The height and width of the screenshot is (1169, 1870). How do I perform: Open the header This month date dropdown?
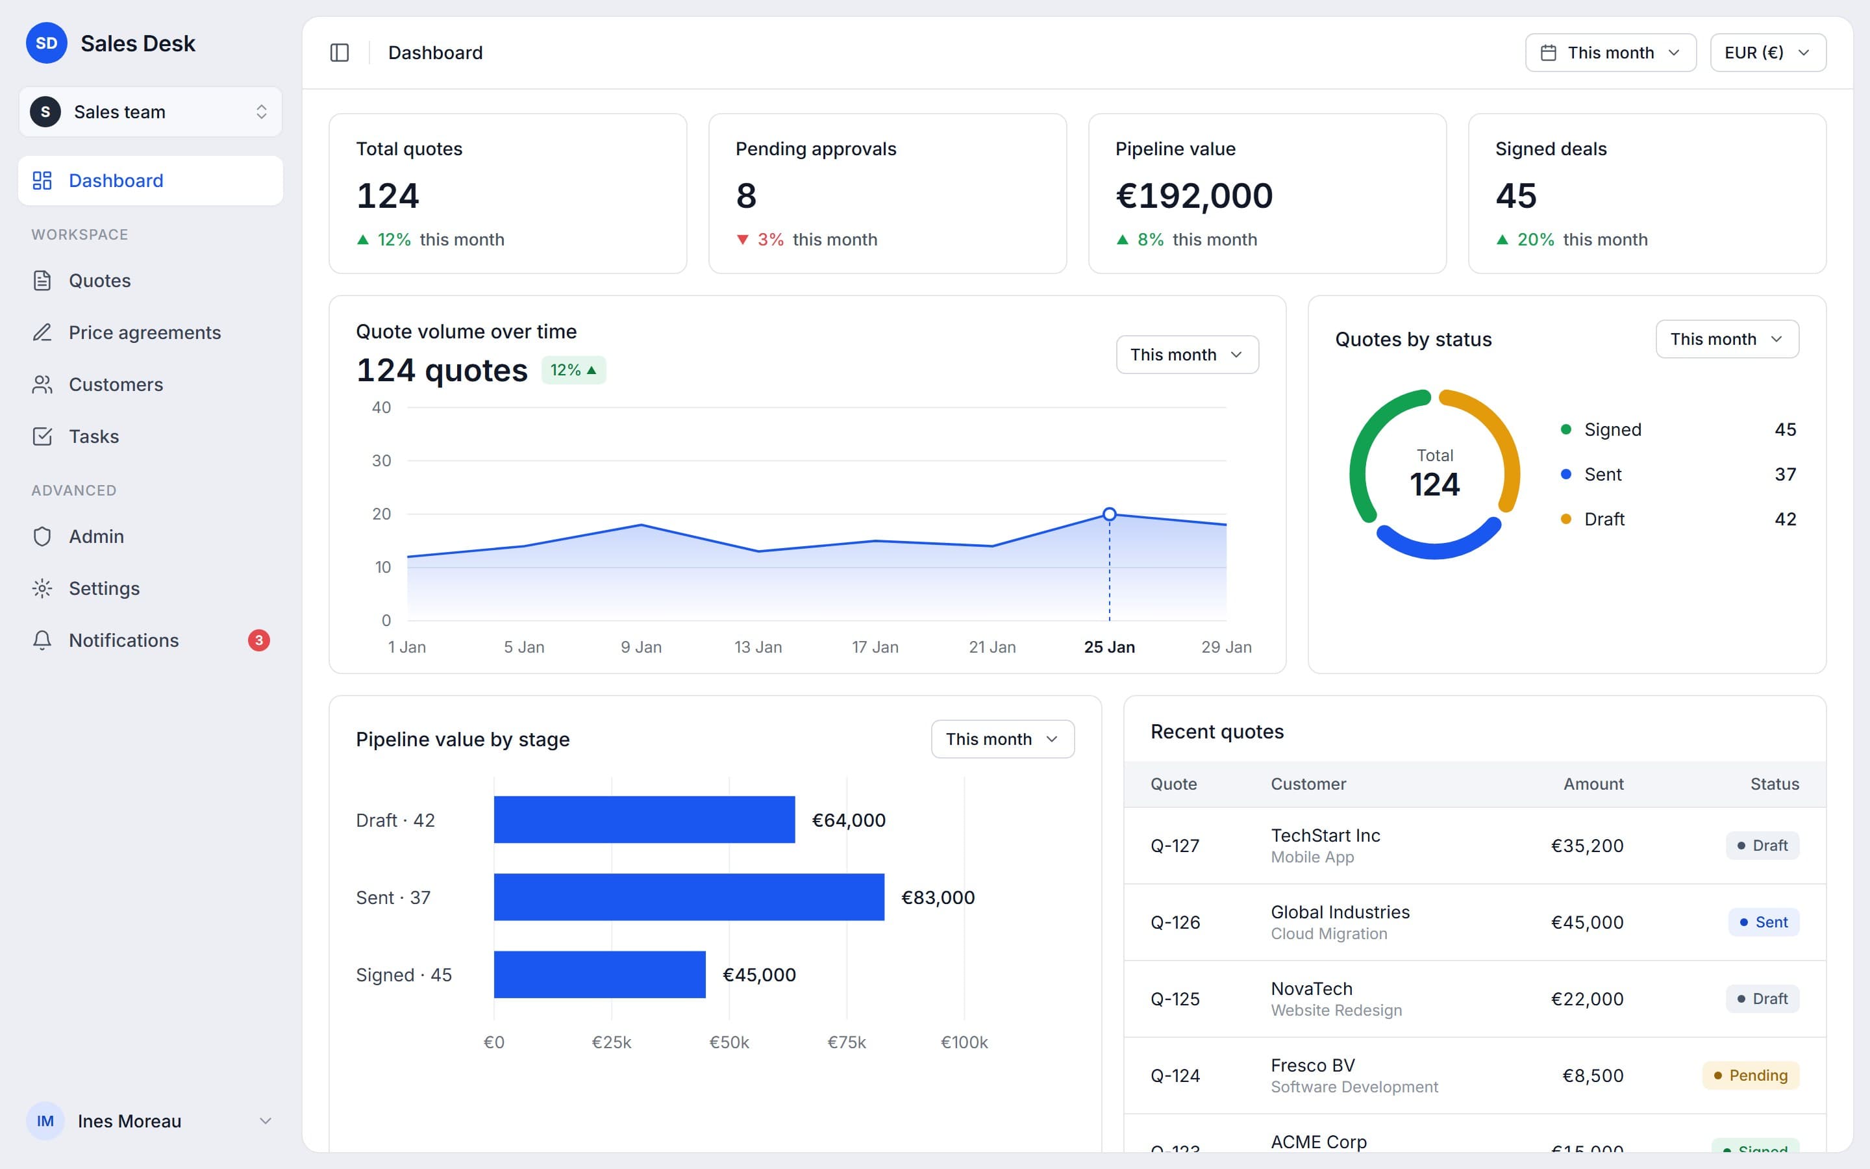(1610, 53)
